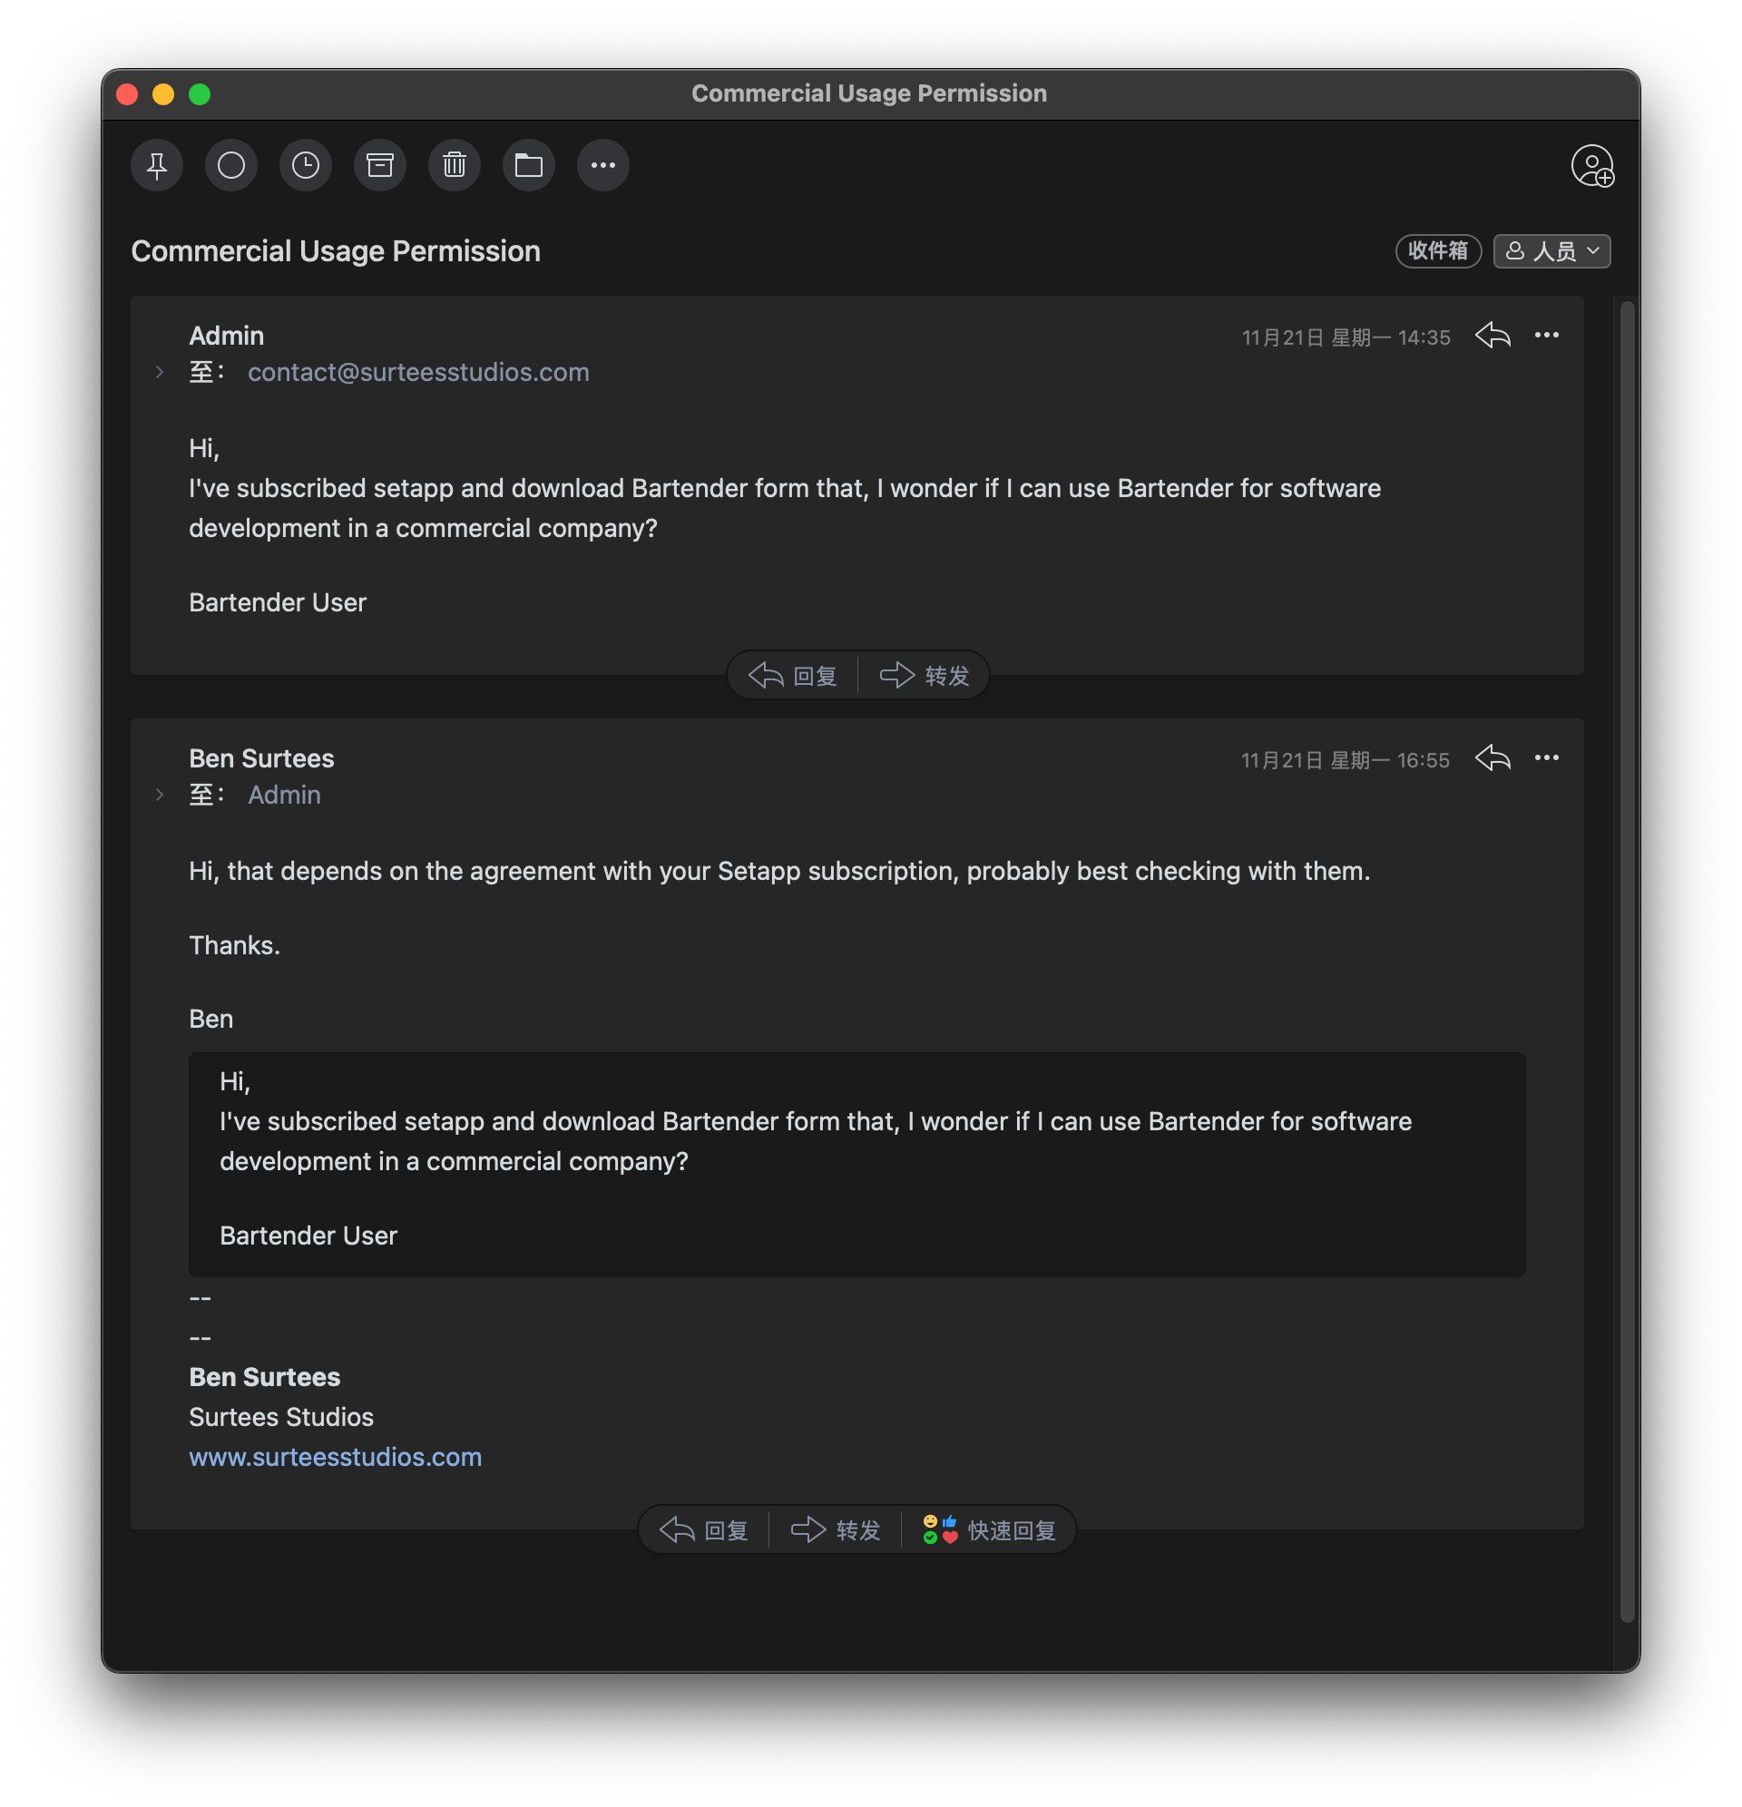
Task: Click the vertical scrollbar on the right
Action: [x=1627, y=959]
